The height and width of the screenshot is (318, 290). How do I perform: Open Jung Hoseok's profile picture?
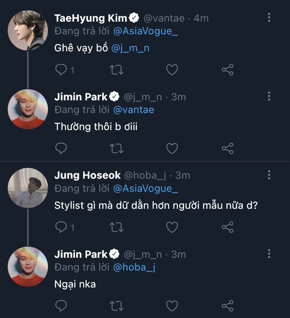(x=28, y=188)
